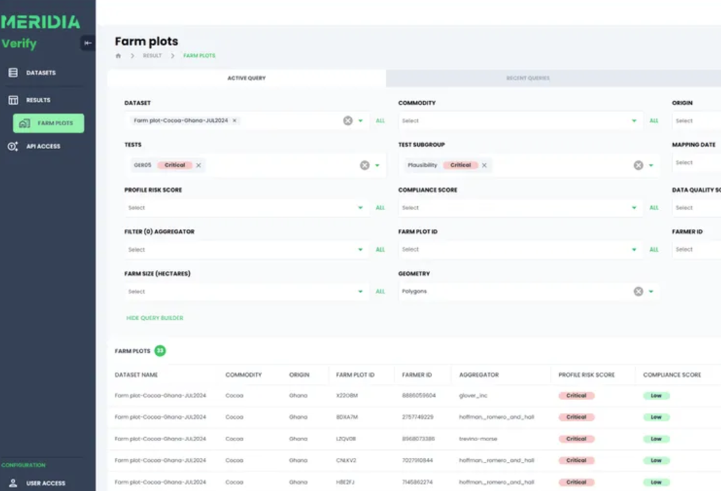
Task: Clear the Dataset filter selection
Action: point(347,121)
